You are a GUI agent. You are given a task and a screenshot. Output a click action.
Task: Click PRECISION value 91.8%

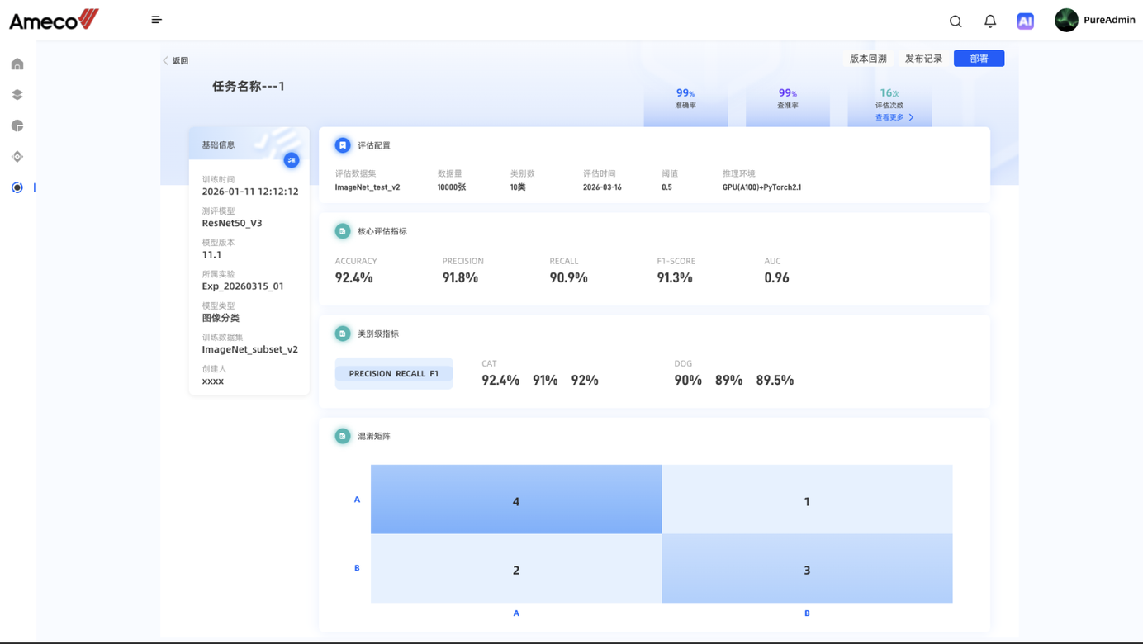[460, 277]
